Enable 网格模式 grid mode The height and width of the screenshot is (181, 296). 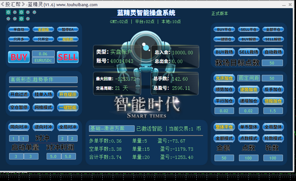43,107
